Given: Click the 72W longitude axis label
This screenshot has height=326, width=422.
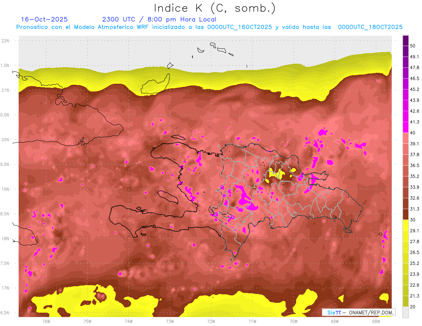Looking at the screenshot, I should [x=211, y=321].
